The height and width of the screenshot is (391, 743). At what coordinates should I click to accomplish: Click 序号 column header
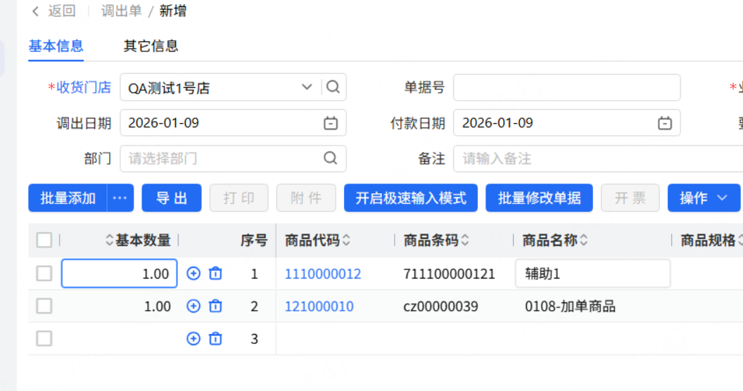(x=253, y=240)
